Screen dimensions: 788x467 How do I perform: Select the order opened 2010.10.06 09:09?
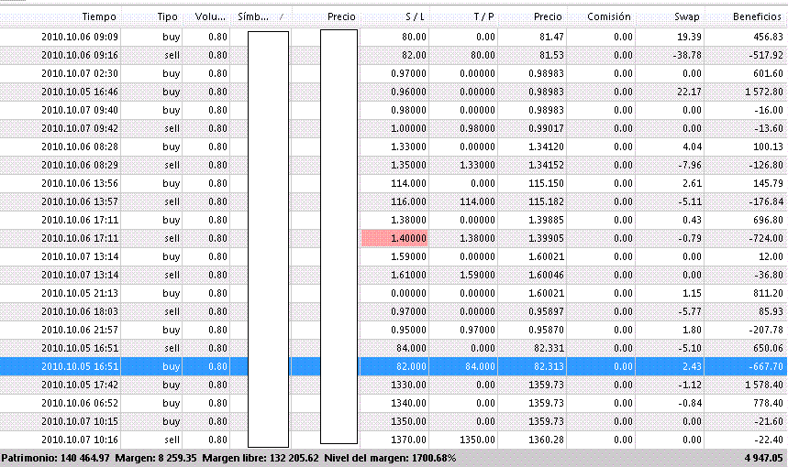(80, 37)
